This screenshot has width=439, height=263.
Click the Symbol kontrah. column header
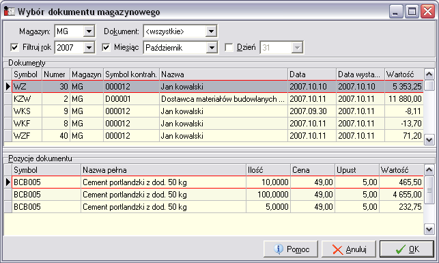(131, 74)
